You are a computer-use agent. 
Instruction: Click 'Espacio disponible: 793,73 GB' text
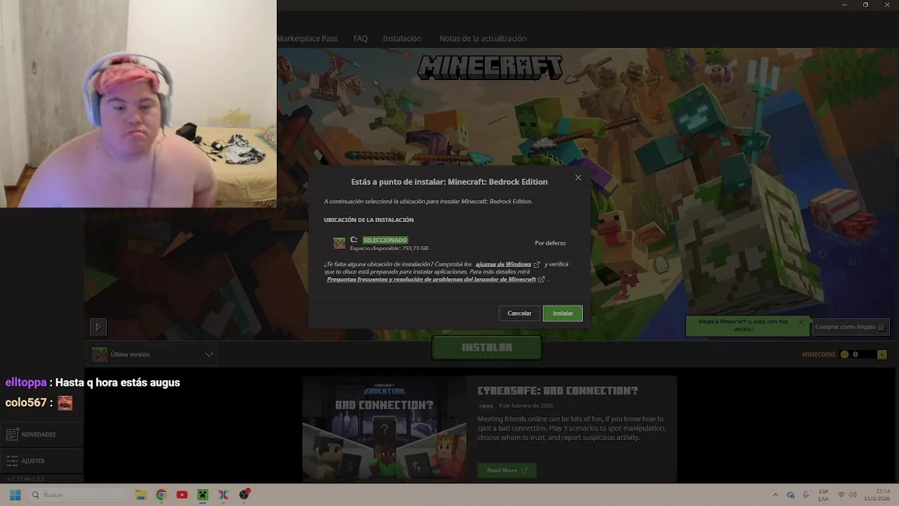click(389, 248)
